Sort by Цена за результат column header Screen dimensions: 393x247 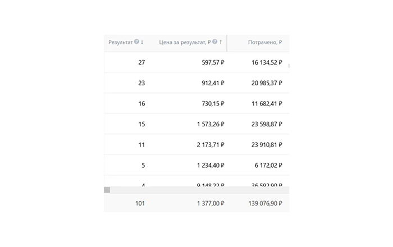coord(185,42)
